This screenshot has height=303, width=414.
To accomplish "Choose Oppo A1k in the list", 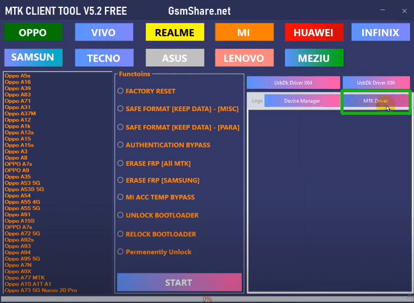I will pos(18,127).
